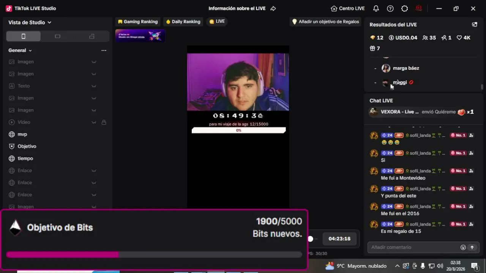Open the Vista de Studio dropdown

point(30,22)
